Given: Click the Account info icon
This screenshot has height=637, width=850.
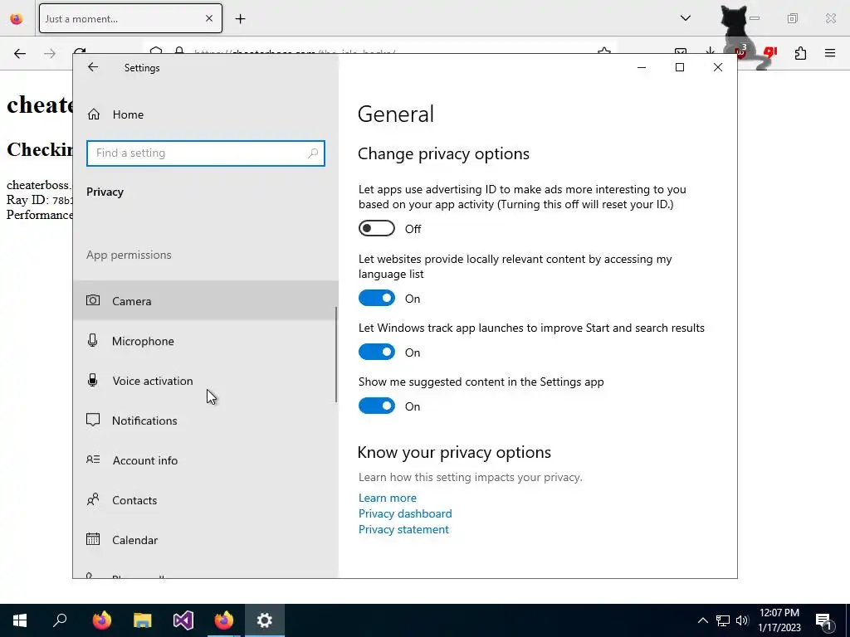Looking at the screenshot, I should tap(93, 460).
